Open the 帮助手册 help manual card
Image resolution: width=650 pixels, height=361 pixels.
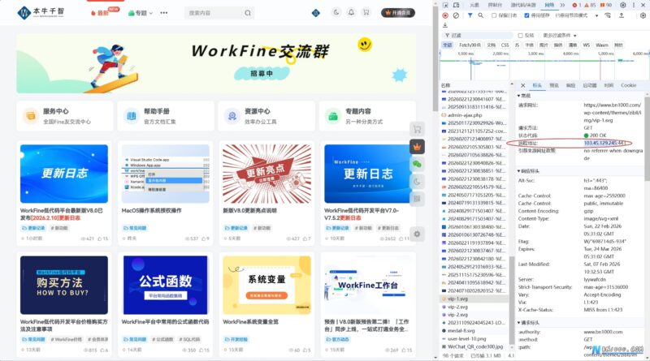pos(166,116)
